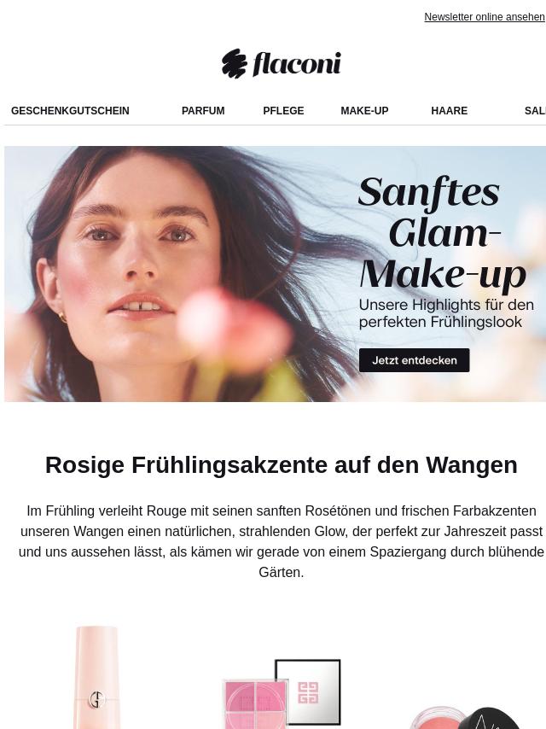Select the PFLEGE category
Screen dimensions: 546x729
pos(283,111)
